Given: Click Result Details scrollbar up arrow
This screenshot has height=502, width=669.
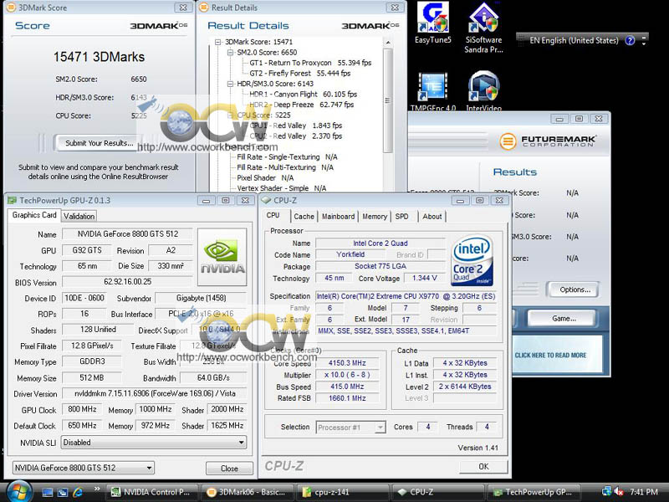Looking at the screenshot, I should [x=388, y=43].
